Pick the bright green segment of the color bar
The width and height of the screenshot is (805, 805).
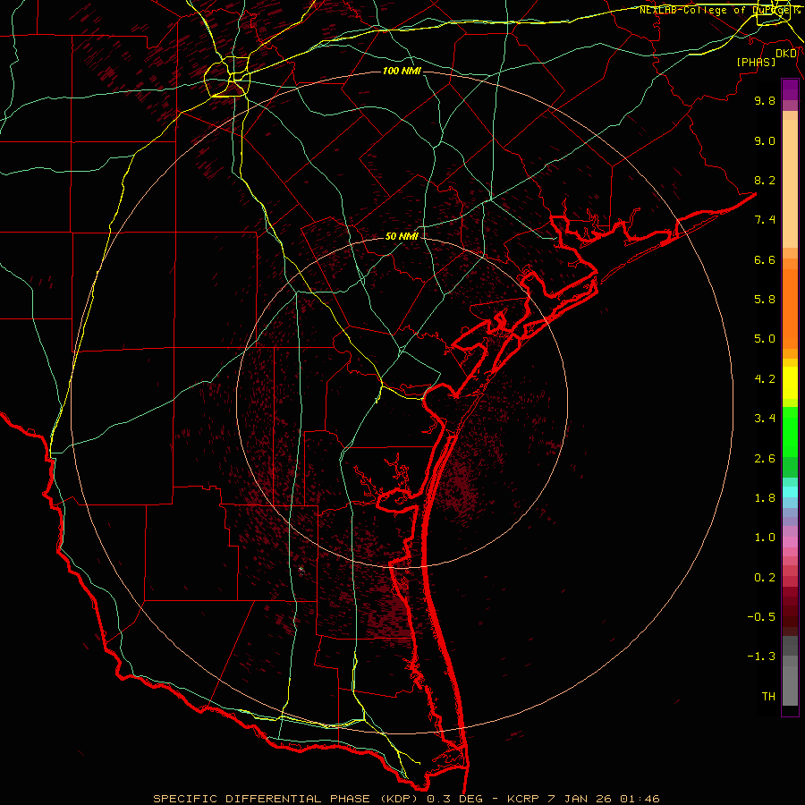[790, 433]
